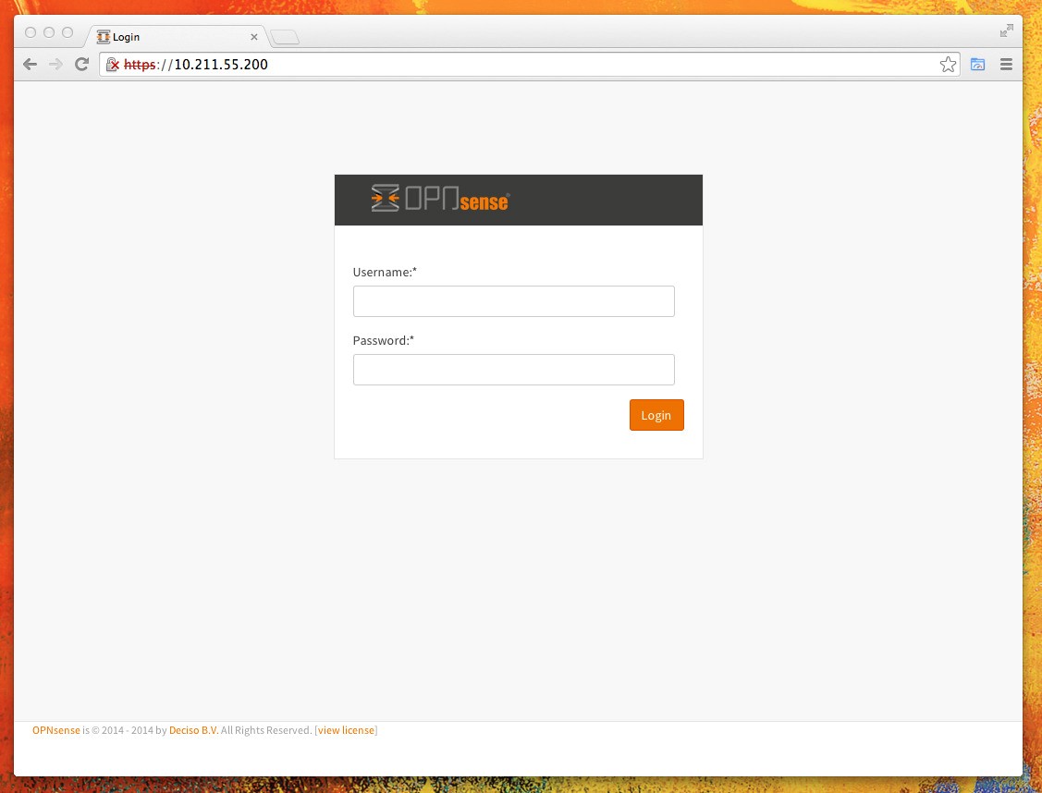Open the screen capture extension icon
Viewport: 1042px width, 793px height.
pos(977,65)
